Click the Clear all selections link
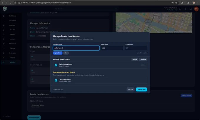200x120 pixels. pos(58,89)
